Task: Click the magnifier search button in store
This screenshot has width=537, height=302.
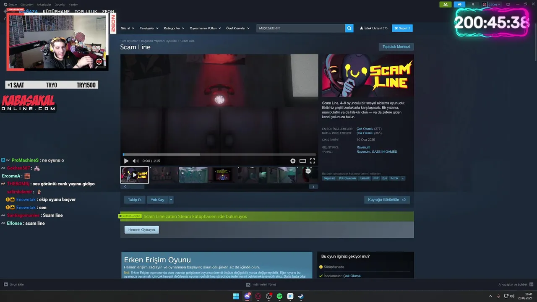Action: pyautogui.click(x=349, y=28)
